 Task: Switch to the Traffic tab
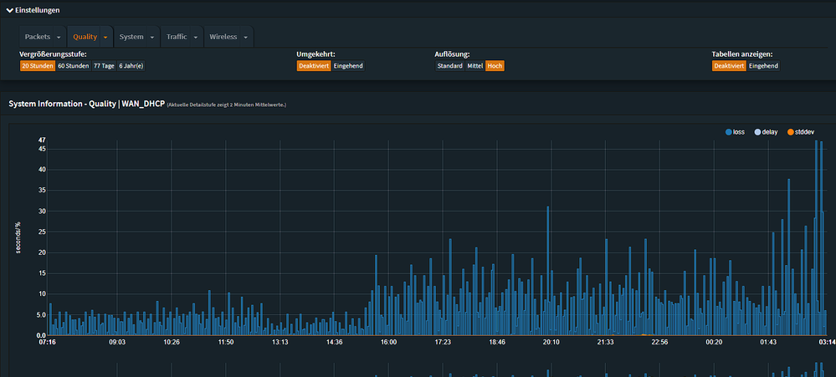[x=177, y=37]
